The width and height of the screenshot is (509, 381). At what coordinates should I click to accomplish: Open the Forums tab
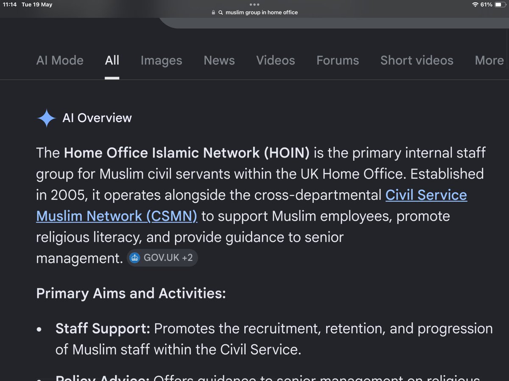[x=338, y=61]
